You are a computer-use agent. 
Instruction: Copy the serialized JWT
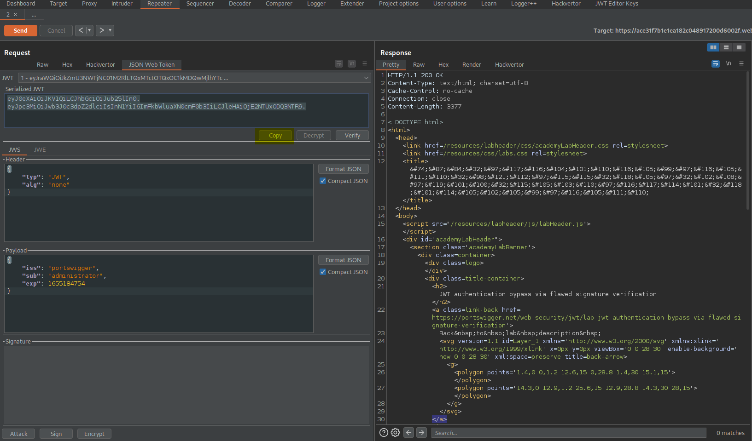point(275,135)
